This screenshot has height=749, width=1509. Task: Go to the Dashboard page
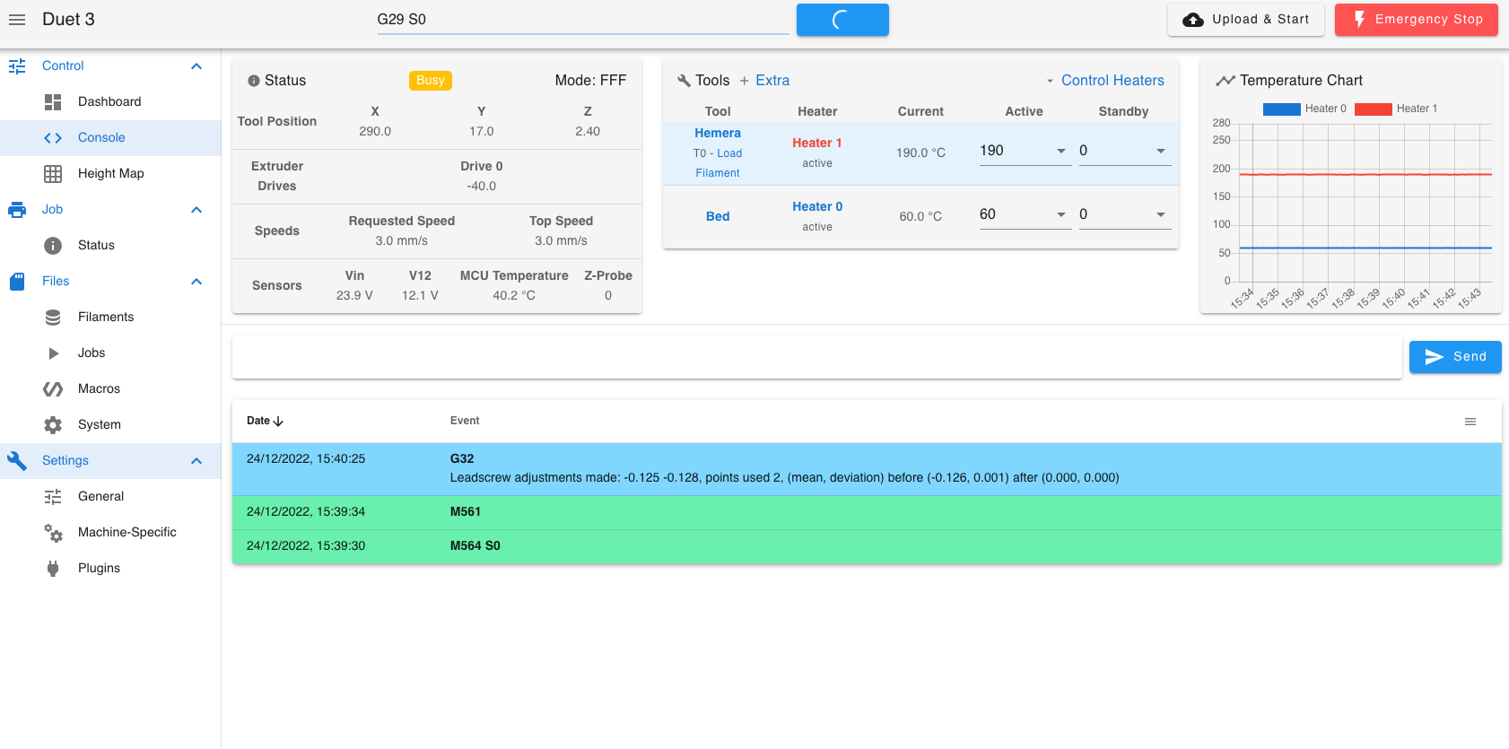(110, 102)
